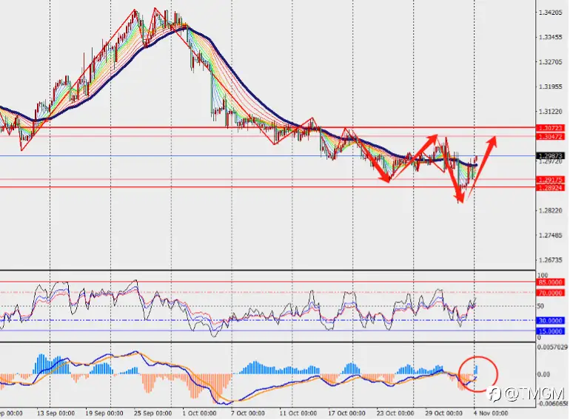Click the 29 Oct 00:00 date label
The width and height of the screenshot is (570, 420).
coord(443,413)
